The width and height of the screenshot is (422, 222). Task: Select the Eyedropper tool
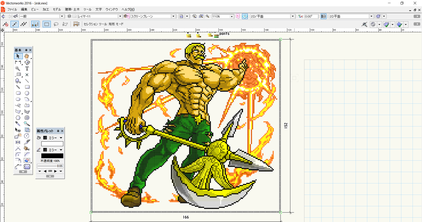click(18, 124)
